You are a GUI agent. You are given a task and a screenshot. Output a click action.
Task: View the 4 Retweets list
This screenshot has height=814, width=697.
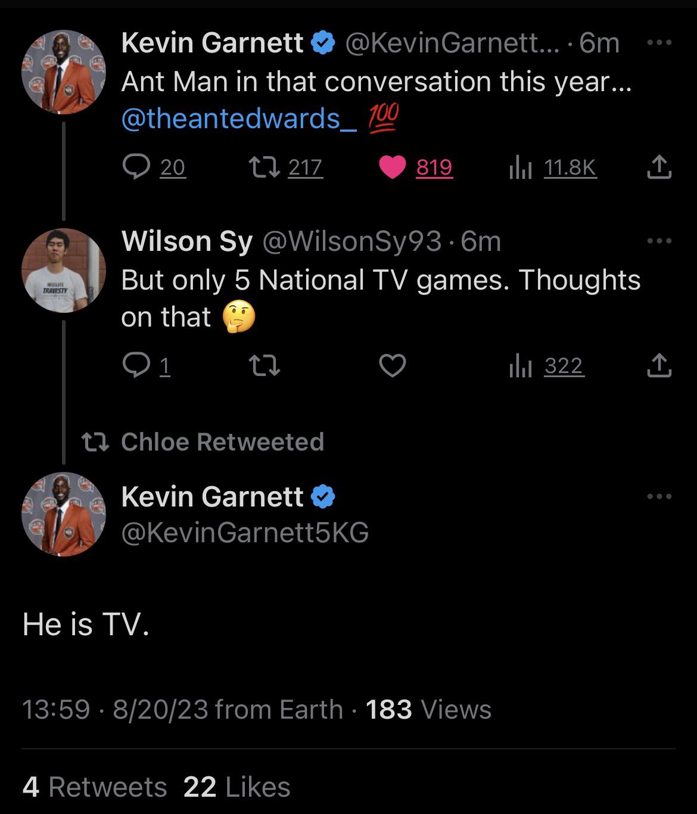(x=94, y=787)
